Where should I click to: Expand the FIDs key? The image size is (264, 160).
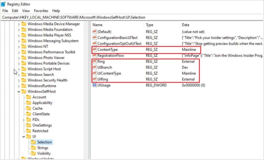click(x=24, y=120)
